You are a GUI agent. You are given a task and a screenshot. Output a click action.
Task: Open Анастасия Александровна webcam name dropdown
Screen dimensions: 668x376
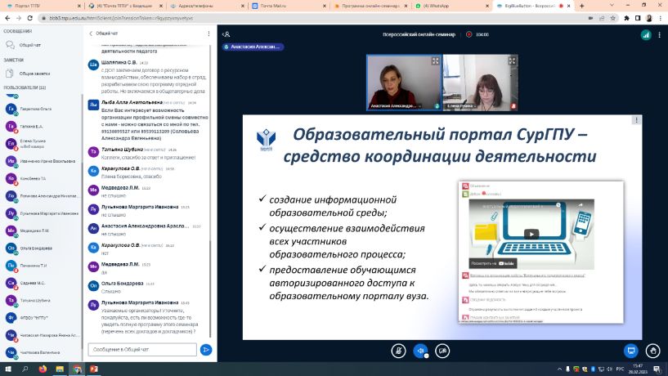[395, 106]
